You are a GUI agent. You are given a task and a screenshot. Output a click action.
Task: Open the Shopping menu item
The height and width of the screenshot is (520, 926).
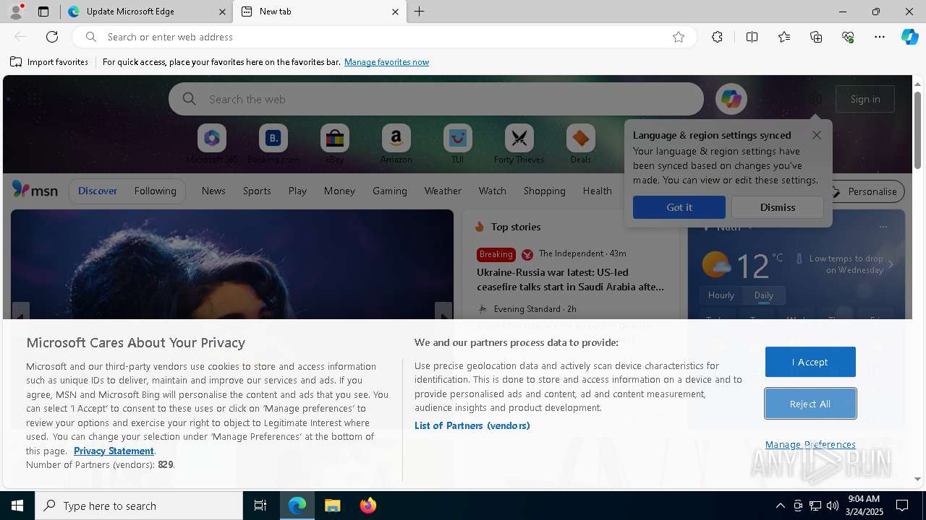pos(544,191)
